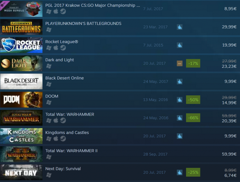240x182 pixels.
Task: Click the -25% discount badge on Next Day
Action: pos(193,172)
